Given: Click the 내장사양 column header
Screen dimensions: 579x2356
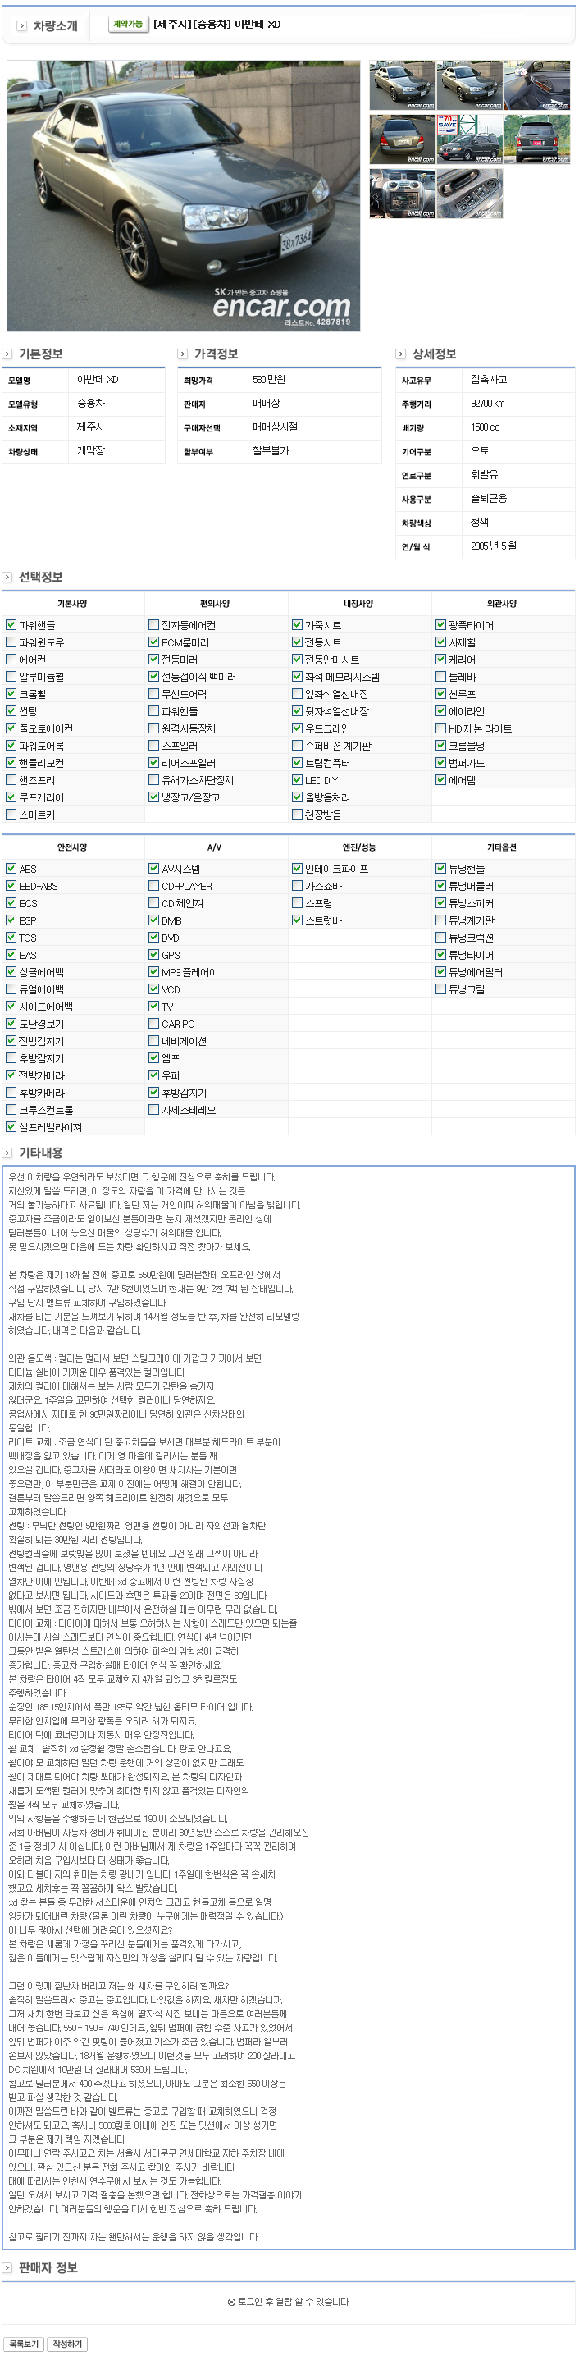Looking at the screenshot, I should pyautogui.click(x=358, y=605).
